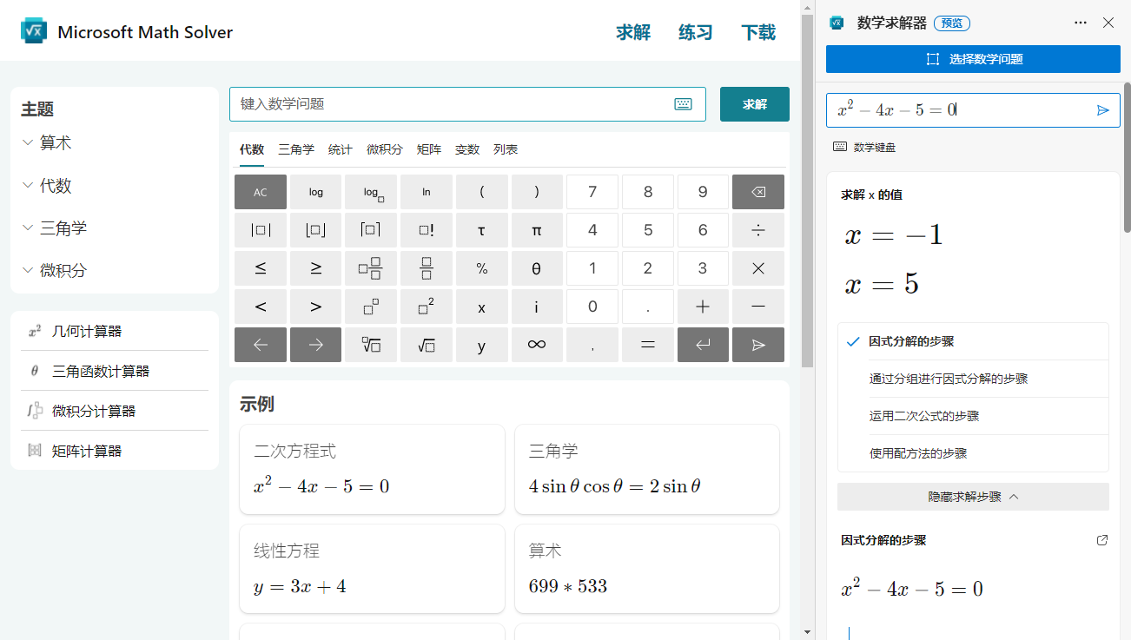Open the 算术 699 * 533 example card

tap(647, 569)
